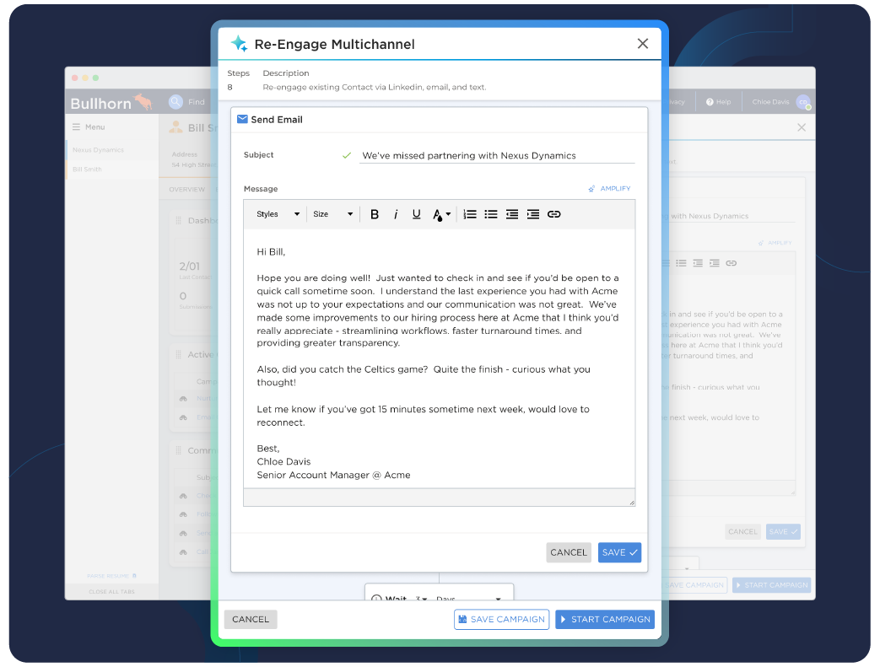Click background window SAVE CAMPAIGN button

tap(694, 585)
